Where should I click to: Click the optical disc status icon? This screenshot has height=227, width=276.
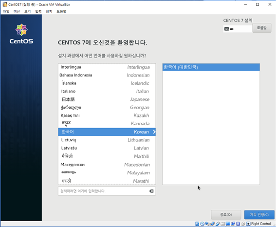[x=202, y=224]
